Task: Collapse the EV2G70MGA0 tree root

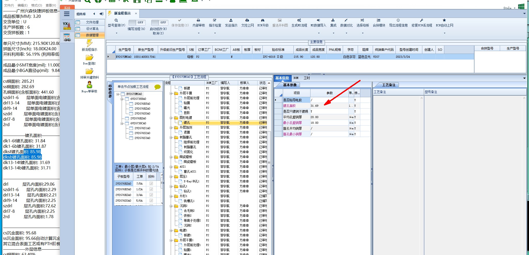Action: 118,94
